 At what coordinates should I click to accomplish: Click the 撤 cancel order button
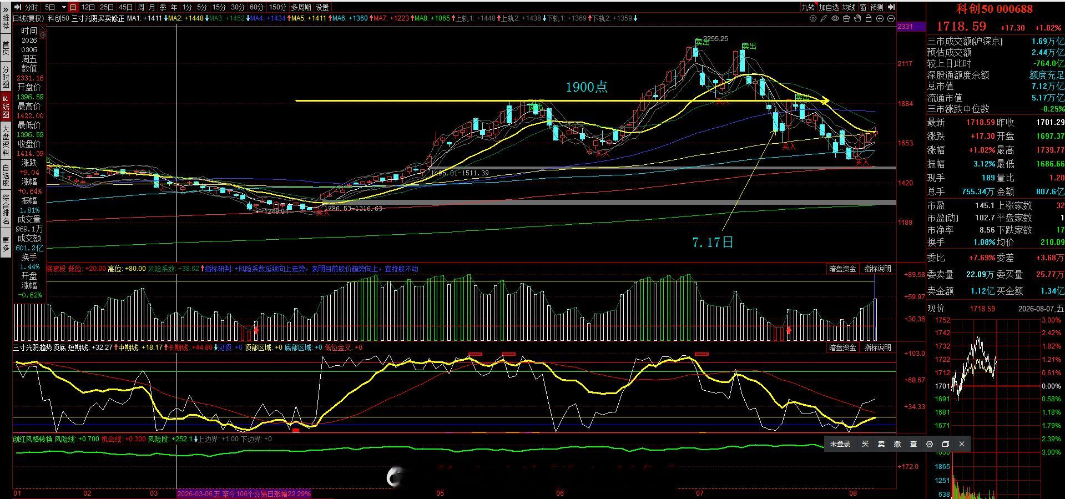[897, 444]
